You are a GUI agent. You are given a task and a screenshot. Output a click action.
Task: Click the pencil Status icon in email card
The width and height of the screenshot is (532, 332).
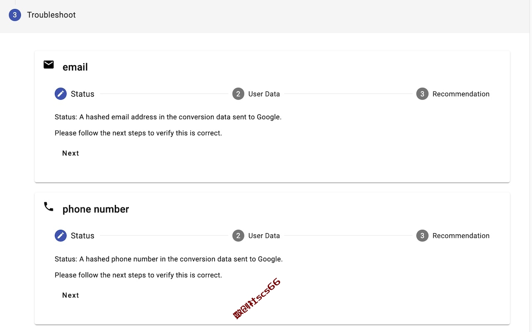click(61, 94)
